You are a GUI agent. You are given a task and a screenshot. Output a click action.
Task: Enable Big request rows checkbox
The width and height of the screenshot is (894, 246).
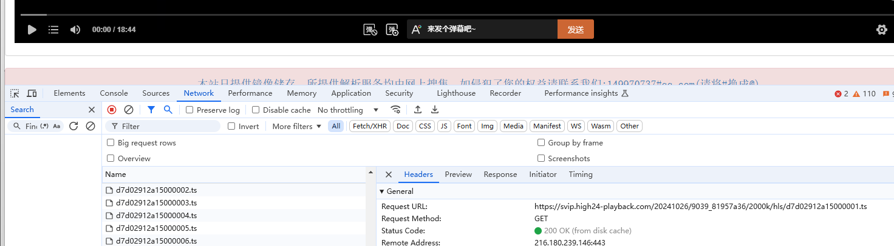(x=111, y=143)
